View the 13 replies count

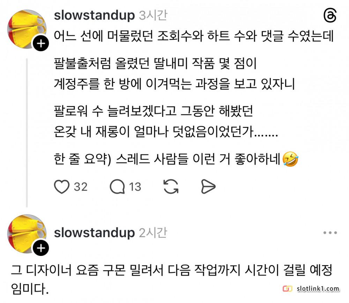coord(135,187)
